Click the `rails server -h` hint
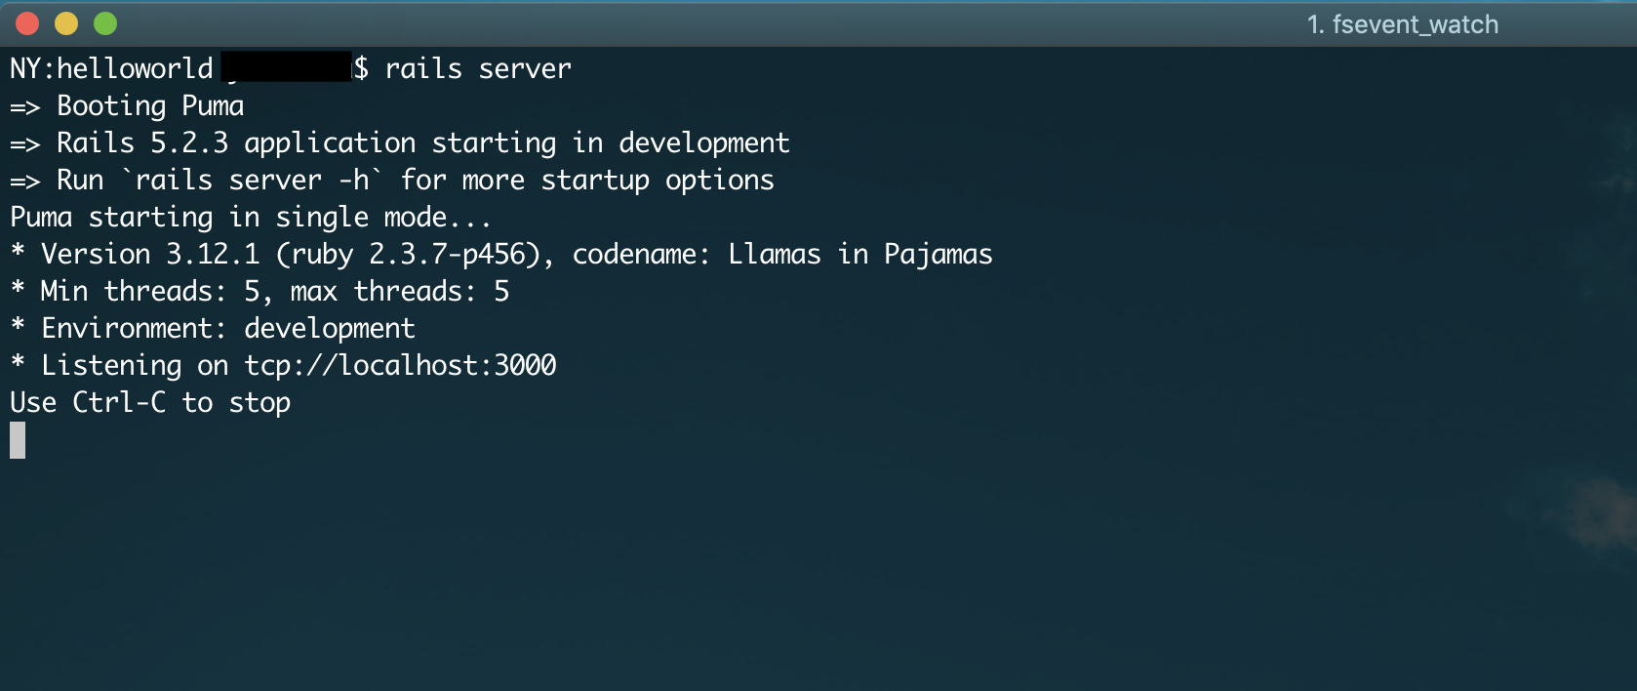This screenshot has height=691, width=1637. [x=252, y=181]
